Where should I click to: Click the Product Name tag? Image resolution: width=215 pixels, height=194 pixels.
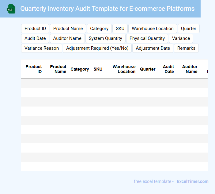(x=68, y=29)
